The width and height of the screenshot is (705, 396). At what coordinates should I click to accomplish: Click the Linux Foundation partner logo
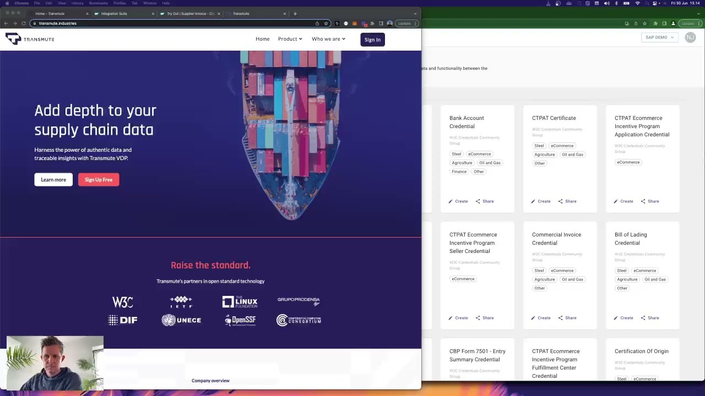(240, 301)
